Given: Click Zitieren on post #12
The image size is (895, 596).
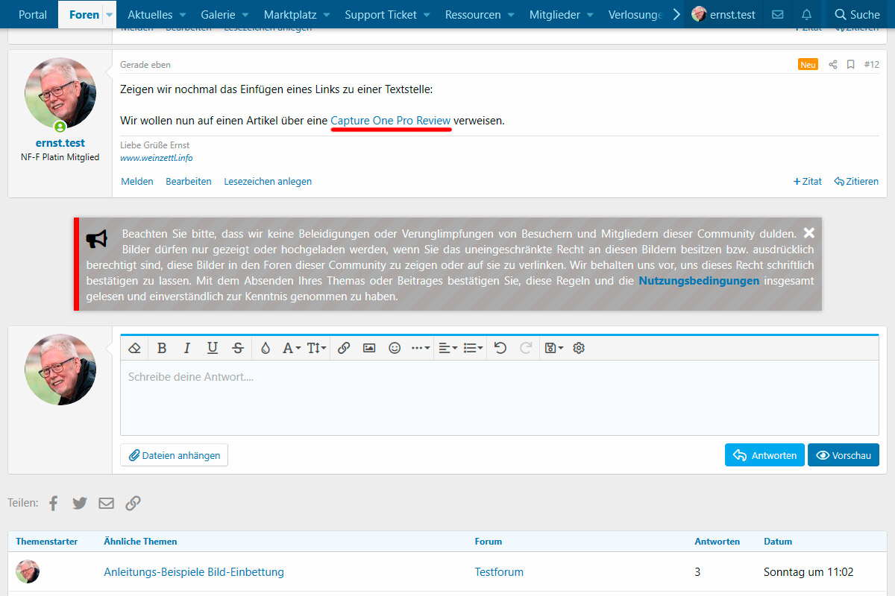Looking at the screenshot, I should (x=856, y=181).
